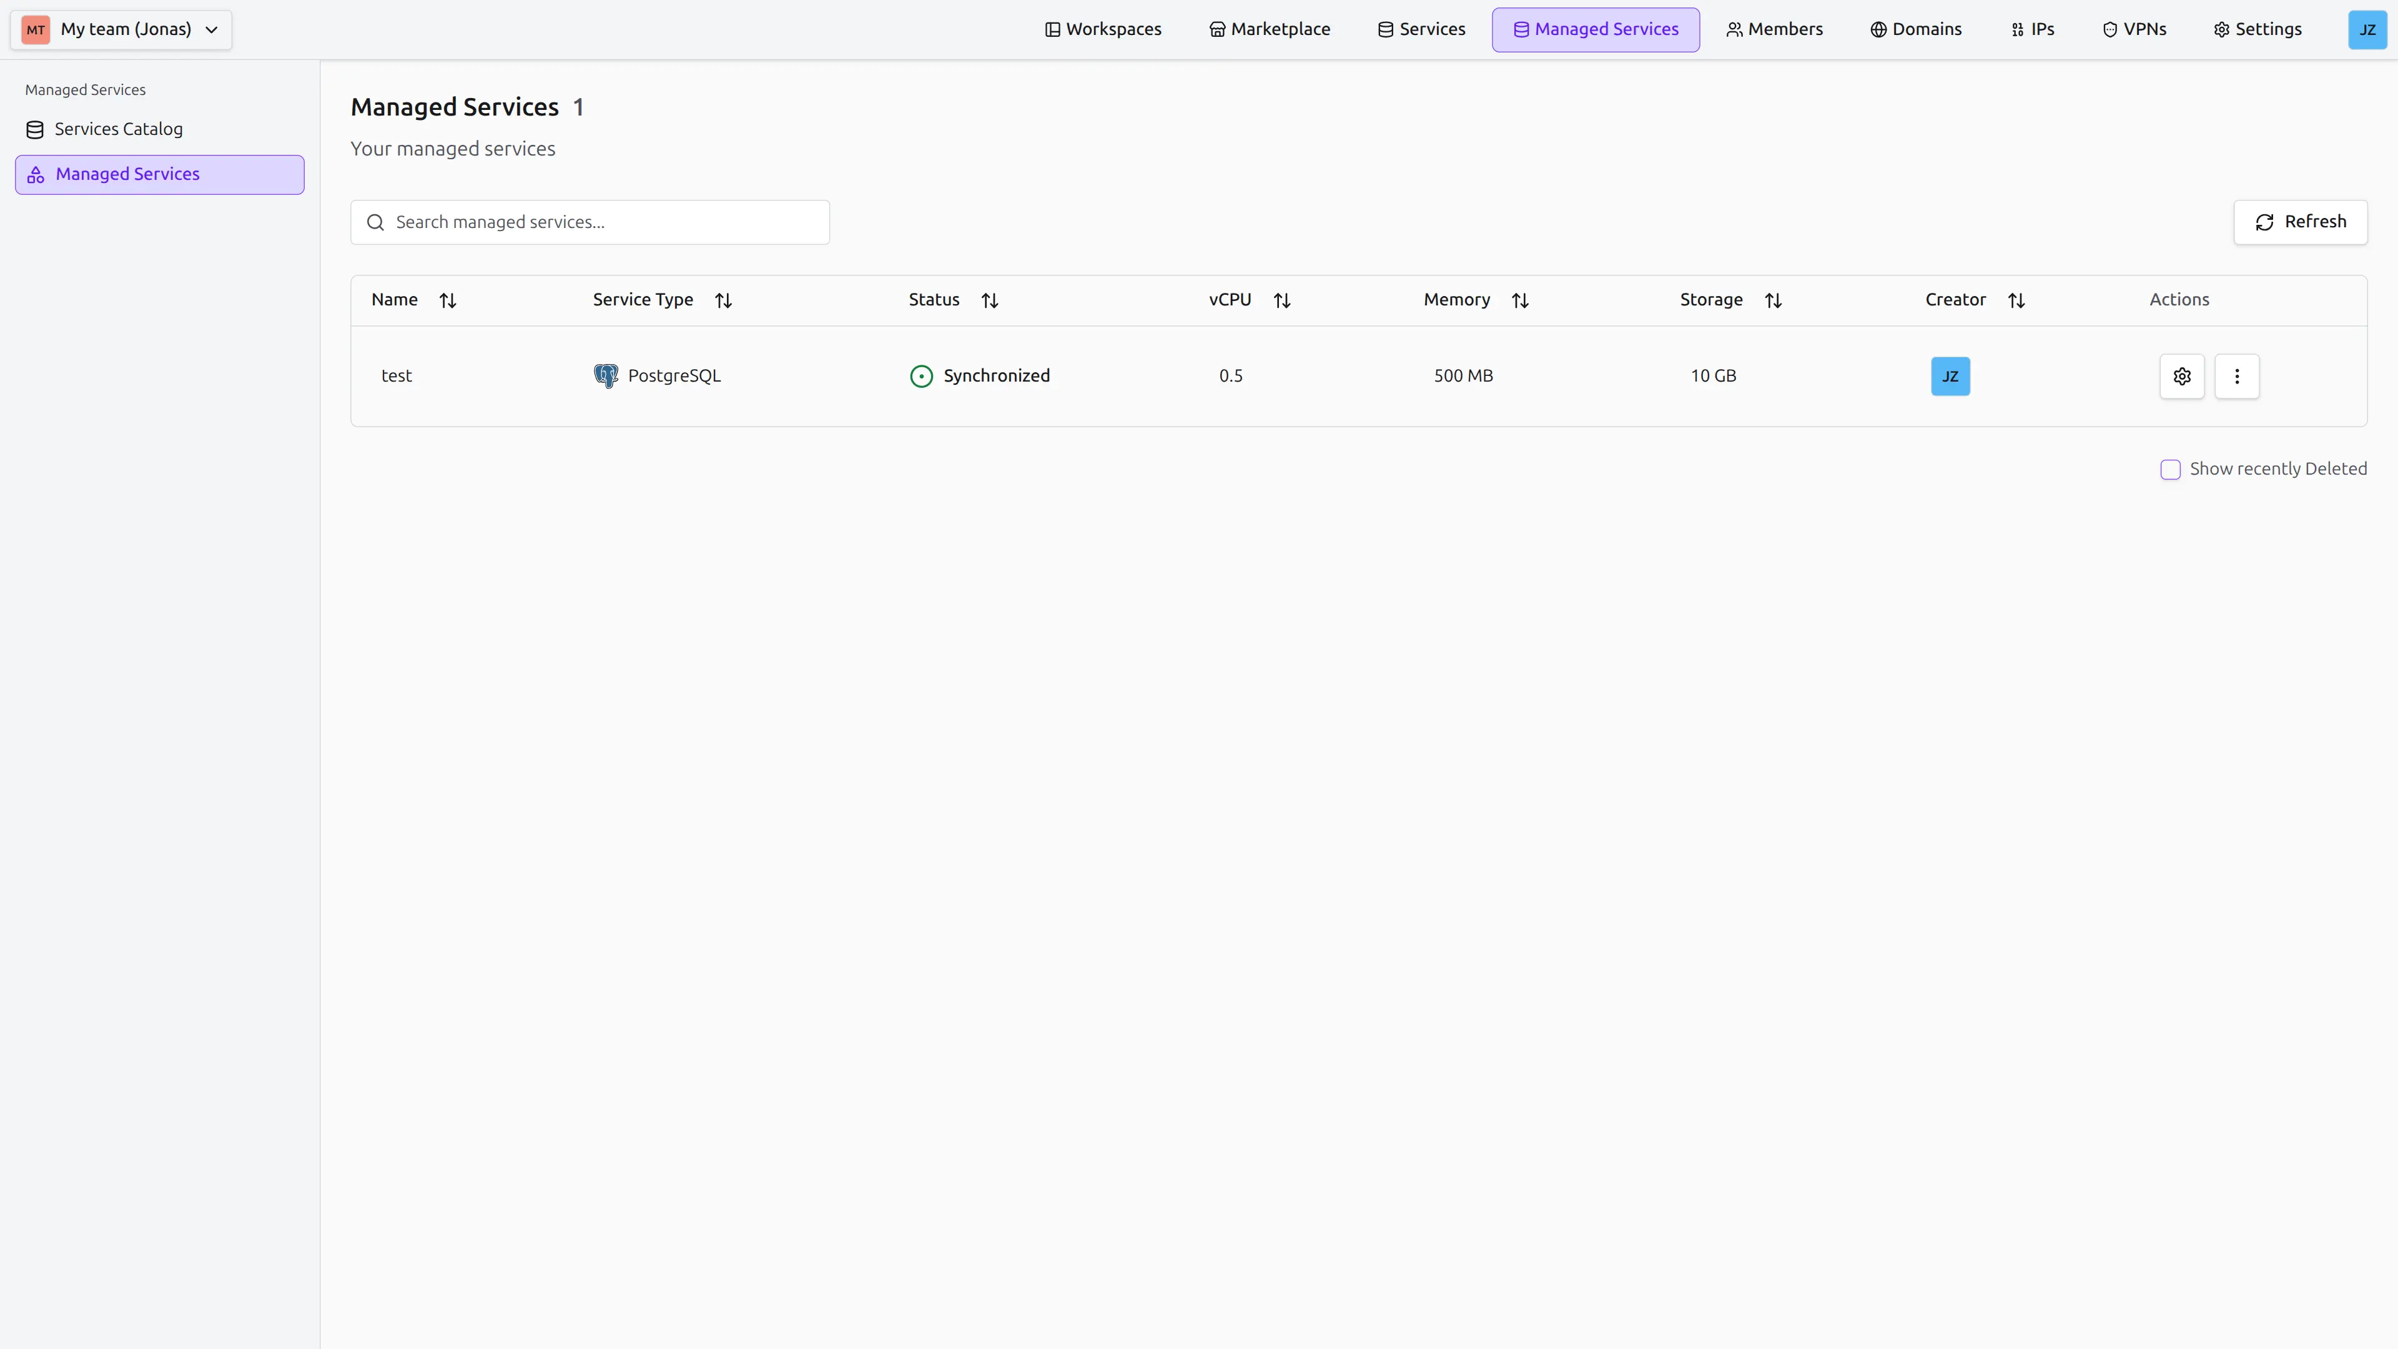
Task: Open the Domains page
Action: click(x=1915, y=29)
